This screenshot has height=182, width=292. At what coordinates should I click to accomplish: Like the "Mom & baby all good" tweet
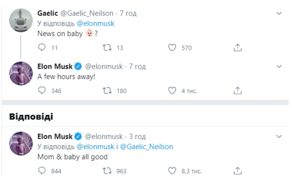pyautogui.click(x=173, y=171)
